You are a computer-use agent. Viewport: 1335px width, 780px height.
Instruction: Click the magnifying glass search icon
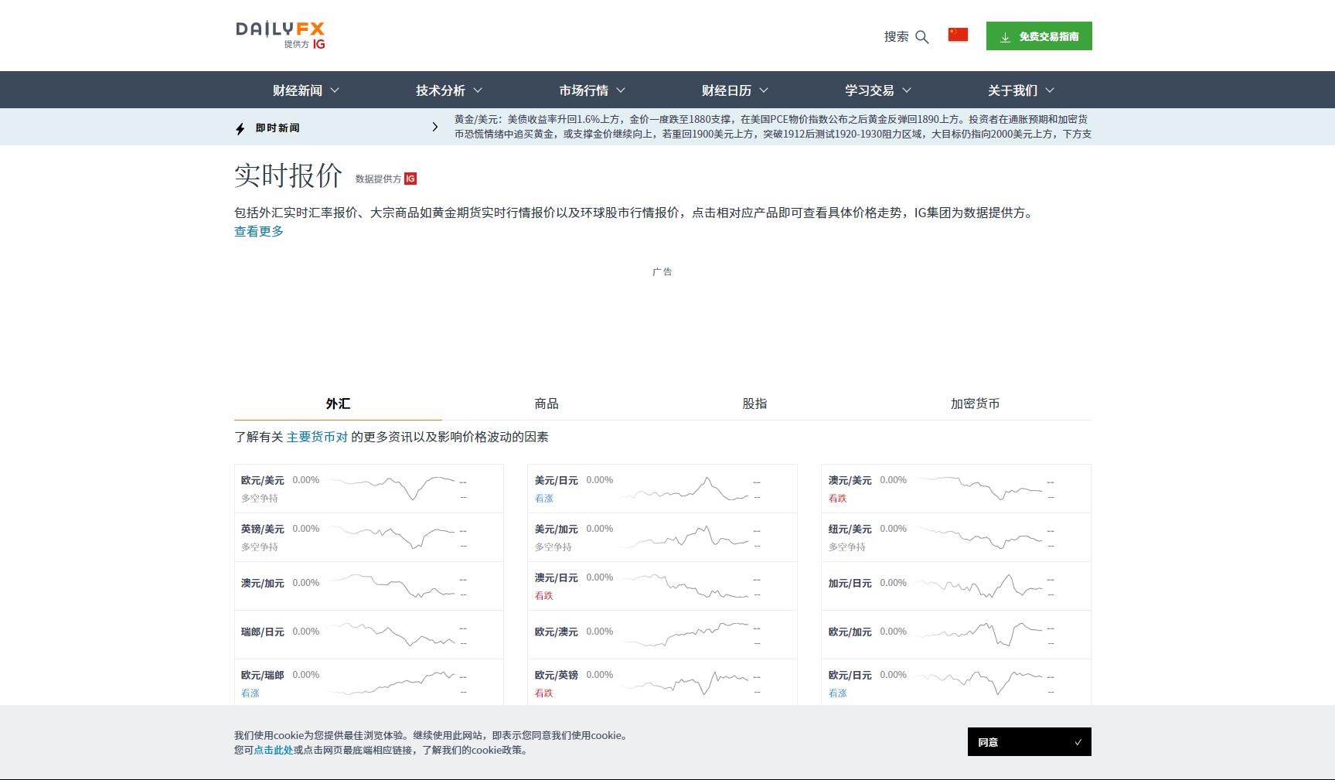coord(921,36)
